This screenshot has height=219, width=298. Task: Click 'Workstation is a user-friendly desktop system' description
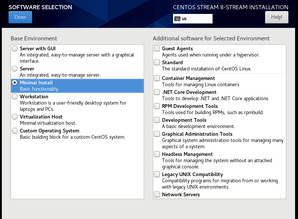coord(73,106)
